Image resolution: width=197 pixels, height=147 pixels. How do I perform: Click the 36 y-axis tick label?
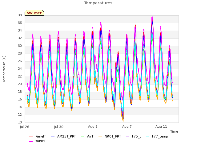(20, 23)
